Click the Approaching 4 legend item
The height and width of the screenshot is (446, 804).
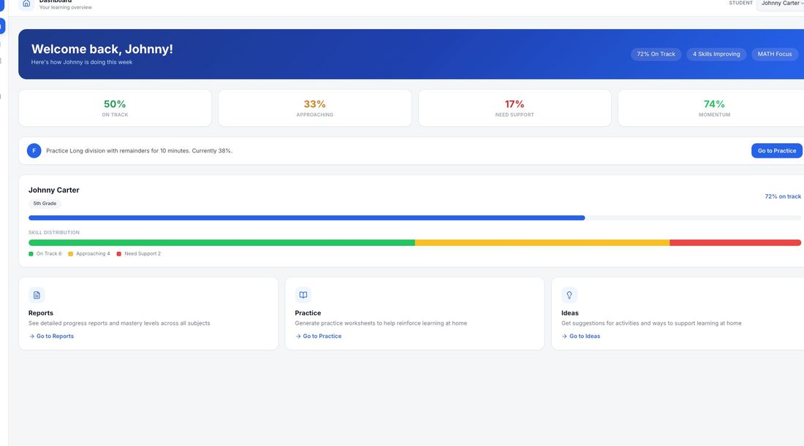89,253
